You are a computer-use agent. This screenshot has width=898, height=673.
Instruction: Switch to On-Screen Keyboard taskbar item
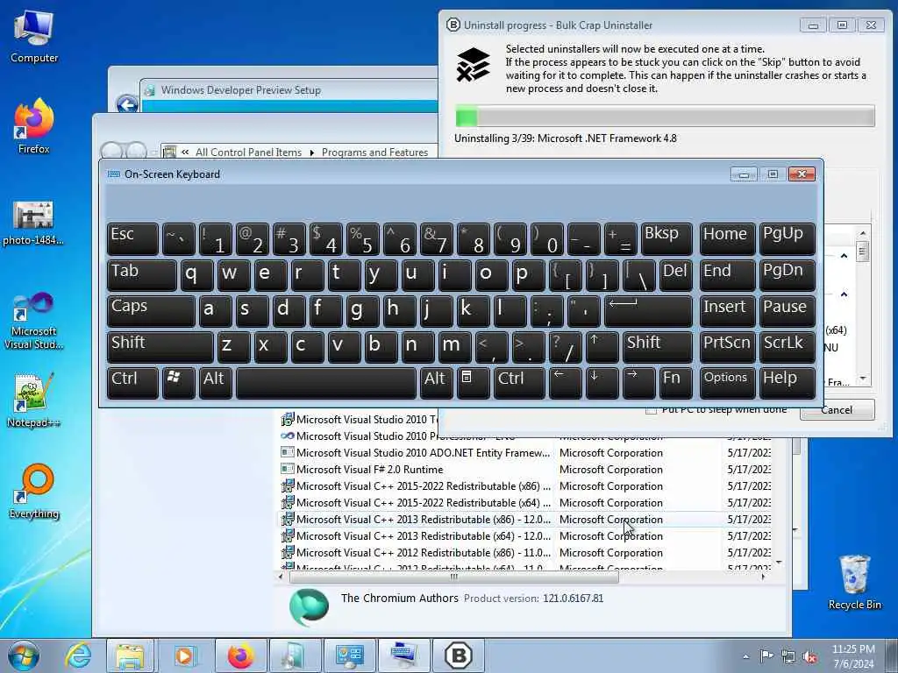tap(404, 655)
